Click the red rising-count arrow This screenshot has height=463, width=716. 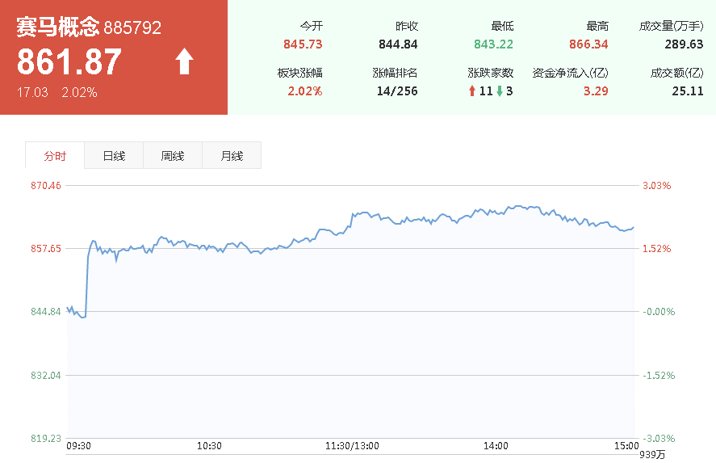[472, 91]
